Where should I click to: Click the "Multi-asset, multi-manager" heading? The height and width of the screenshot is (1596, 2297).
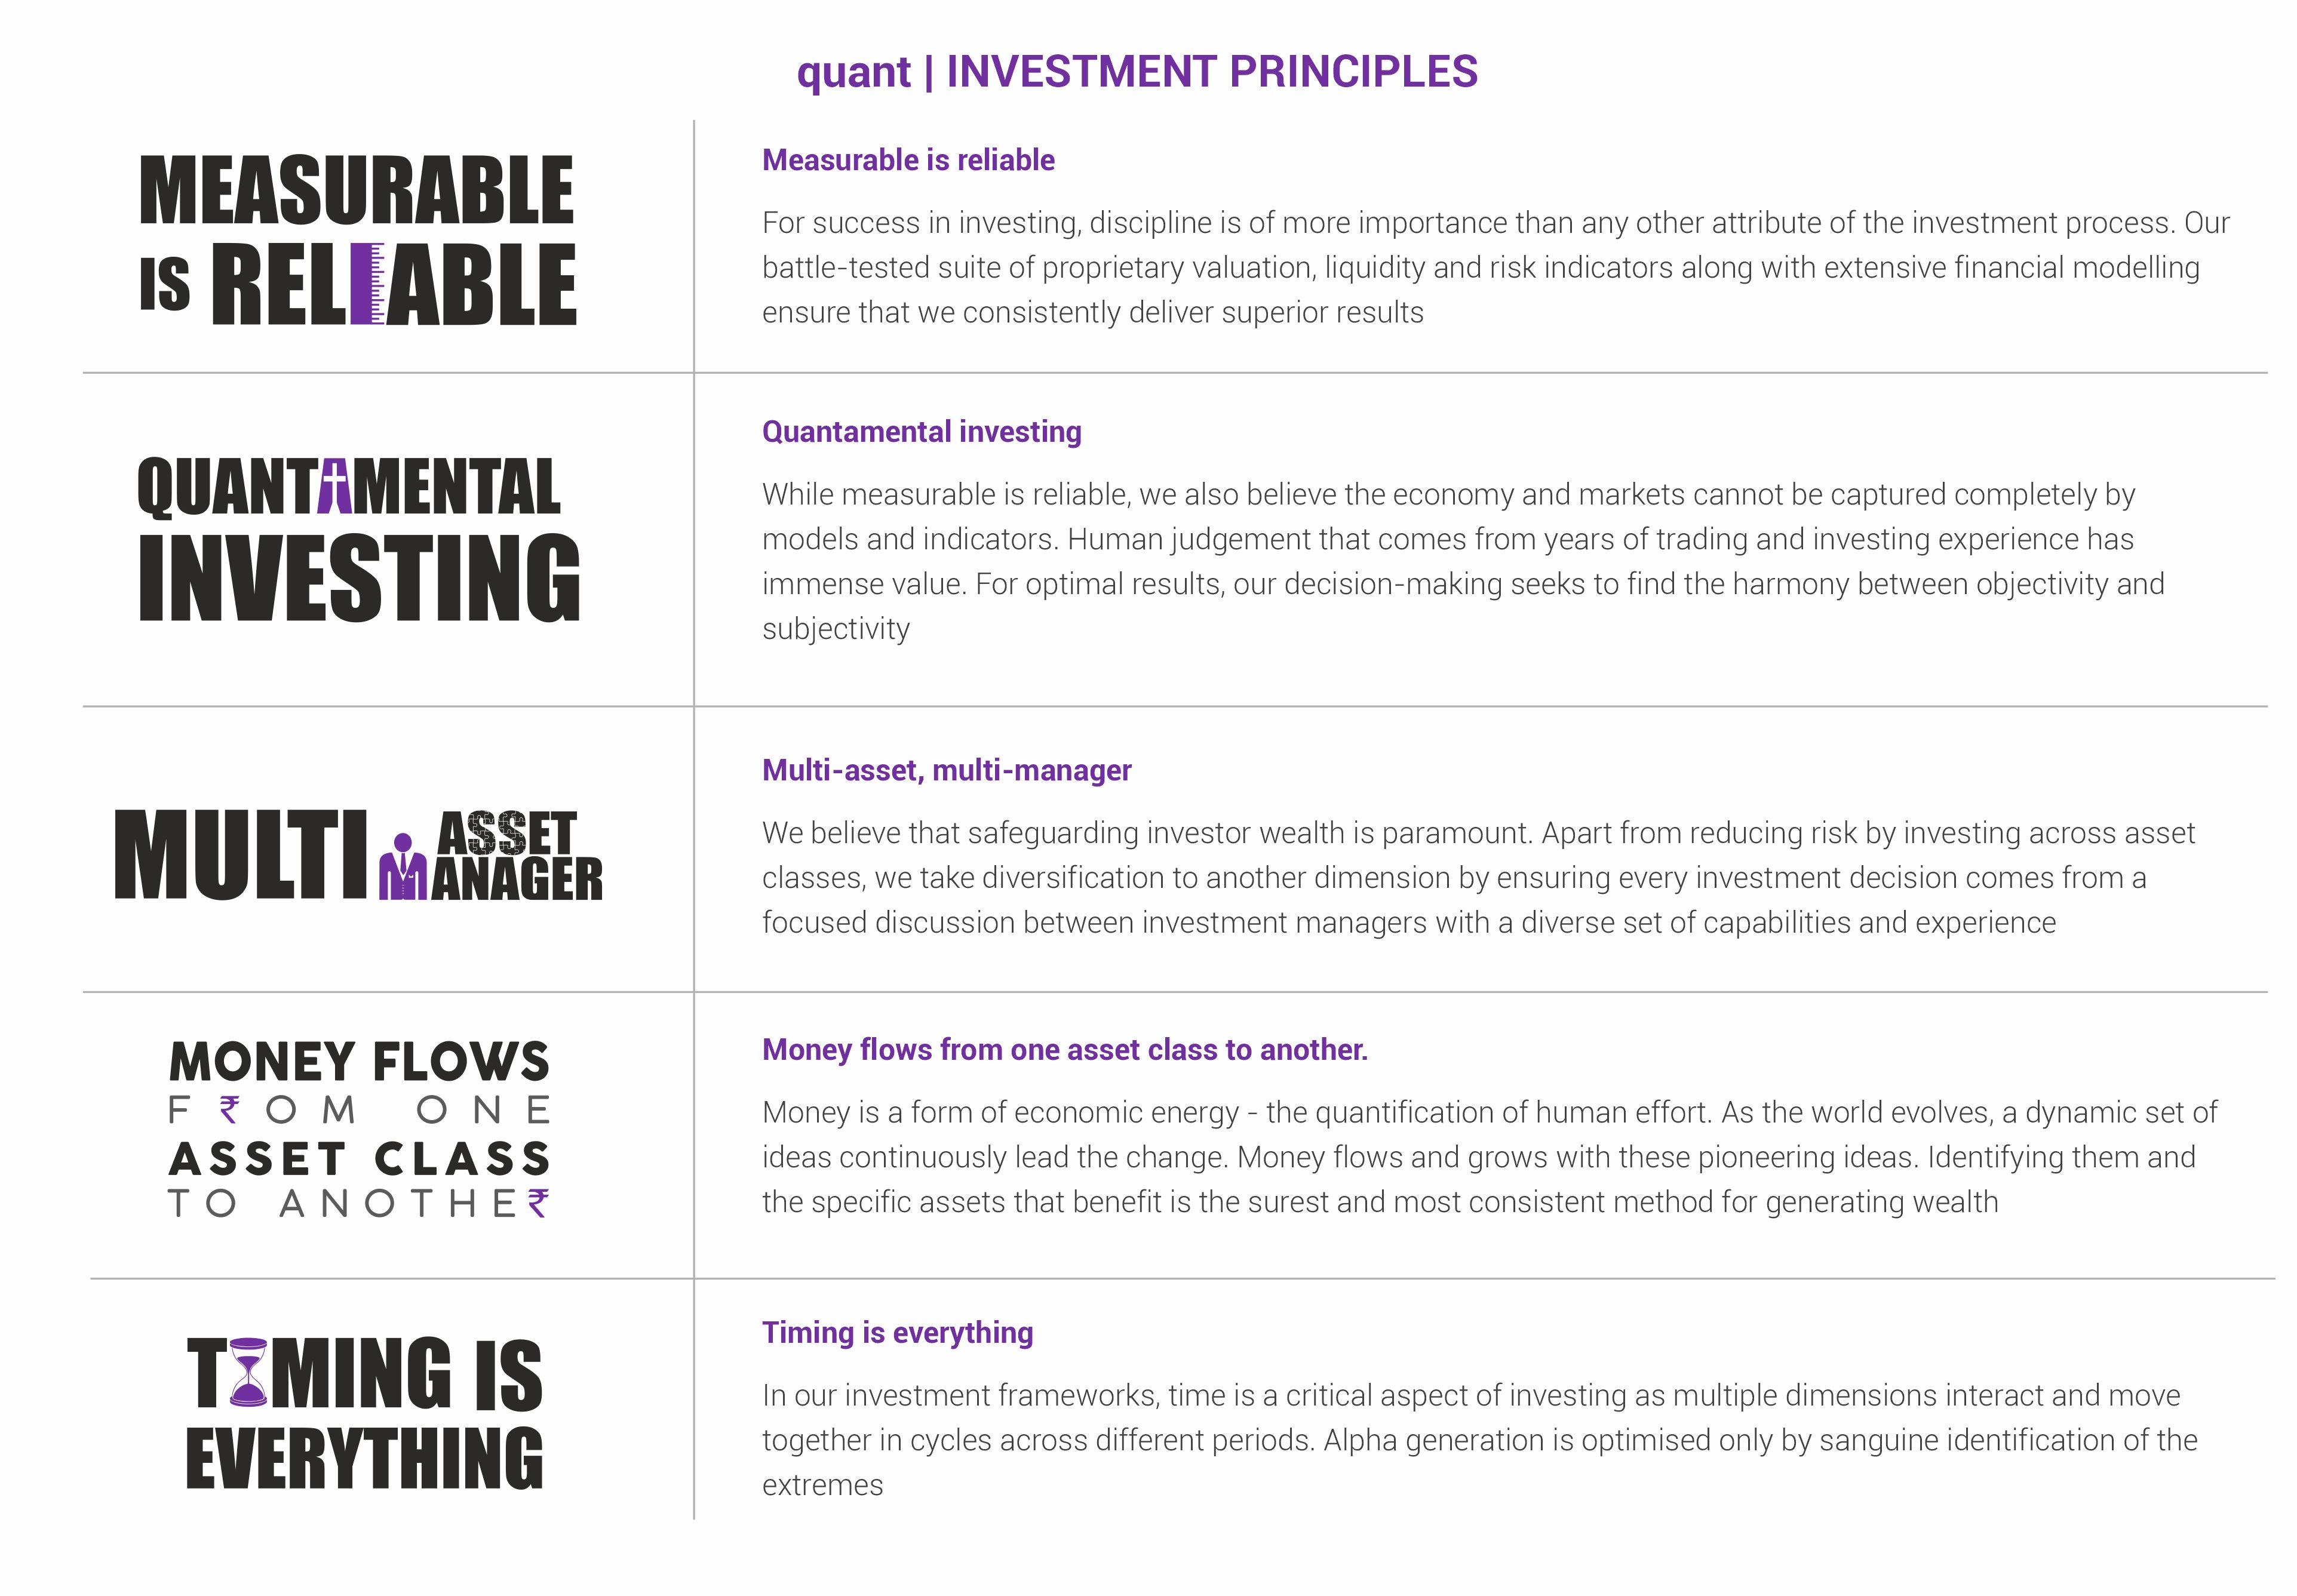point(946,770)
